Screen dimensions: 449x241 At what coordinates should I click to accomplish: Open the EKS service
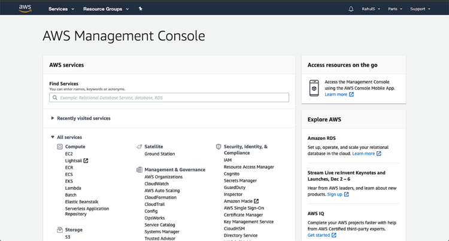coord(69,181)
